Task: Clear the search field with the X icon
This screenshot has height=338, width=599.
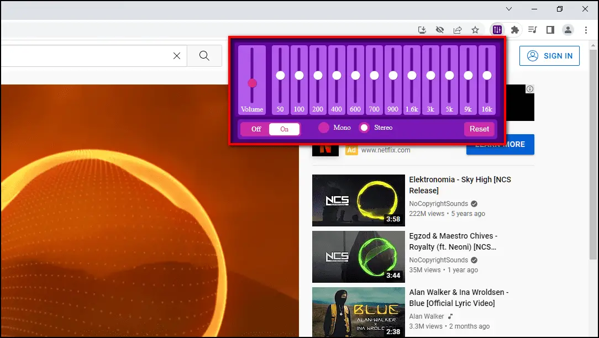Action: [176, 56]
